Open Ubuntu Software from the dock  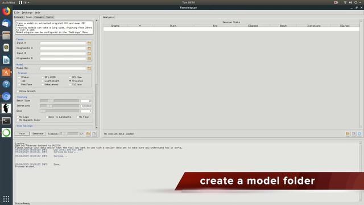[x=6, y=72]
